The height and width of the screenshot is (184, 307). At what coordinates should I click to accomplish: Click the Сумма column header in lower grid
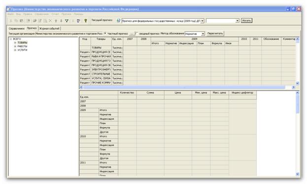150,92
